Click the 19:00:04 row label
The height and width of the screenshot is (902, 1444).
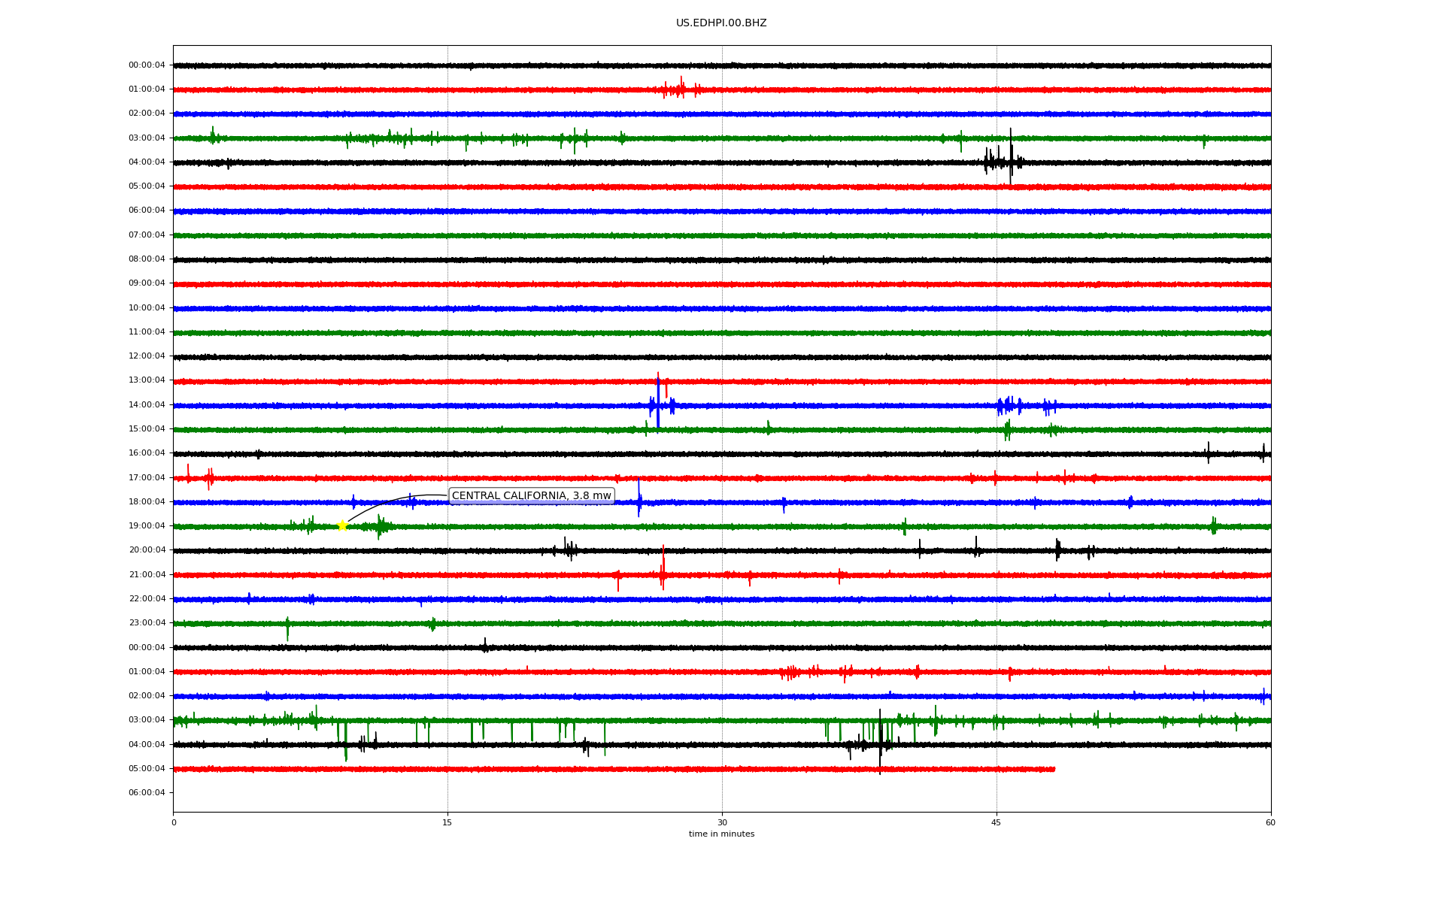147,526
